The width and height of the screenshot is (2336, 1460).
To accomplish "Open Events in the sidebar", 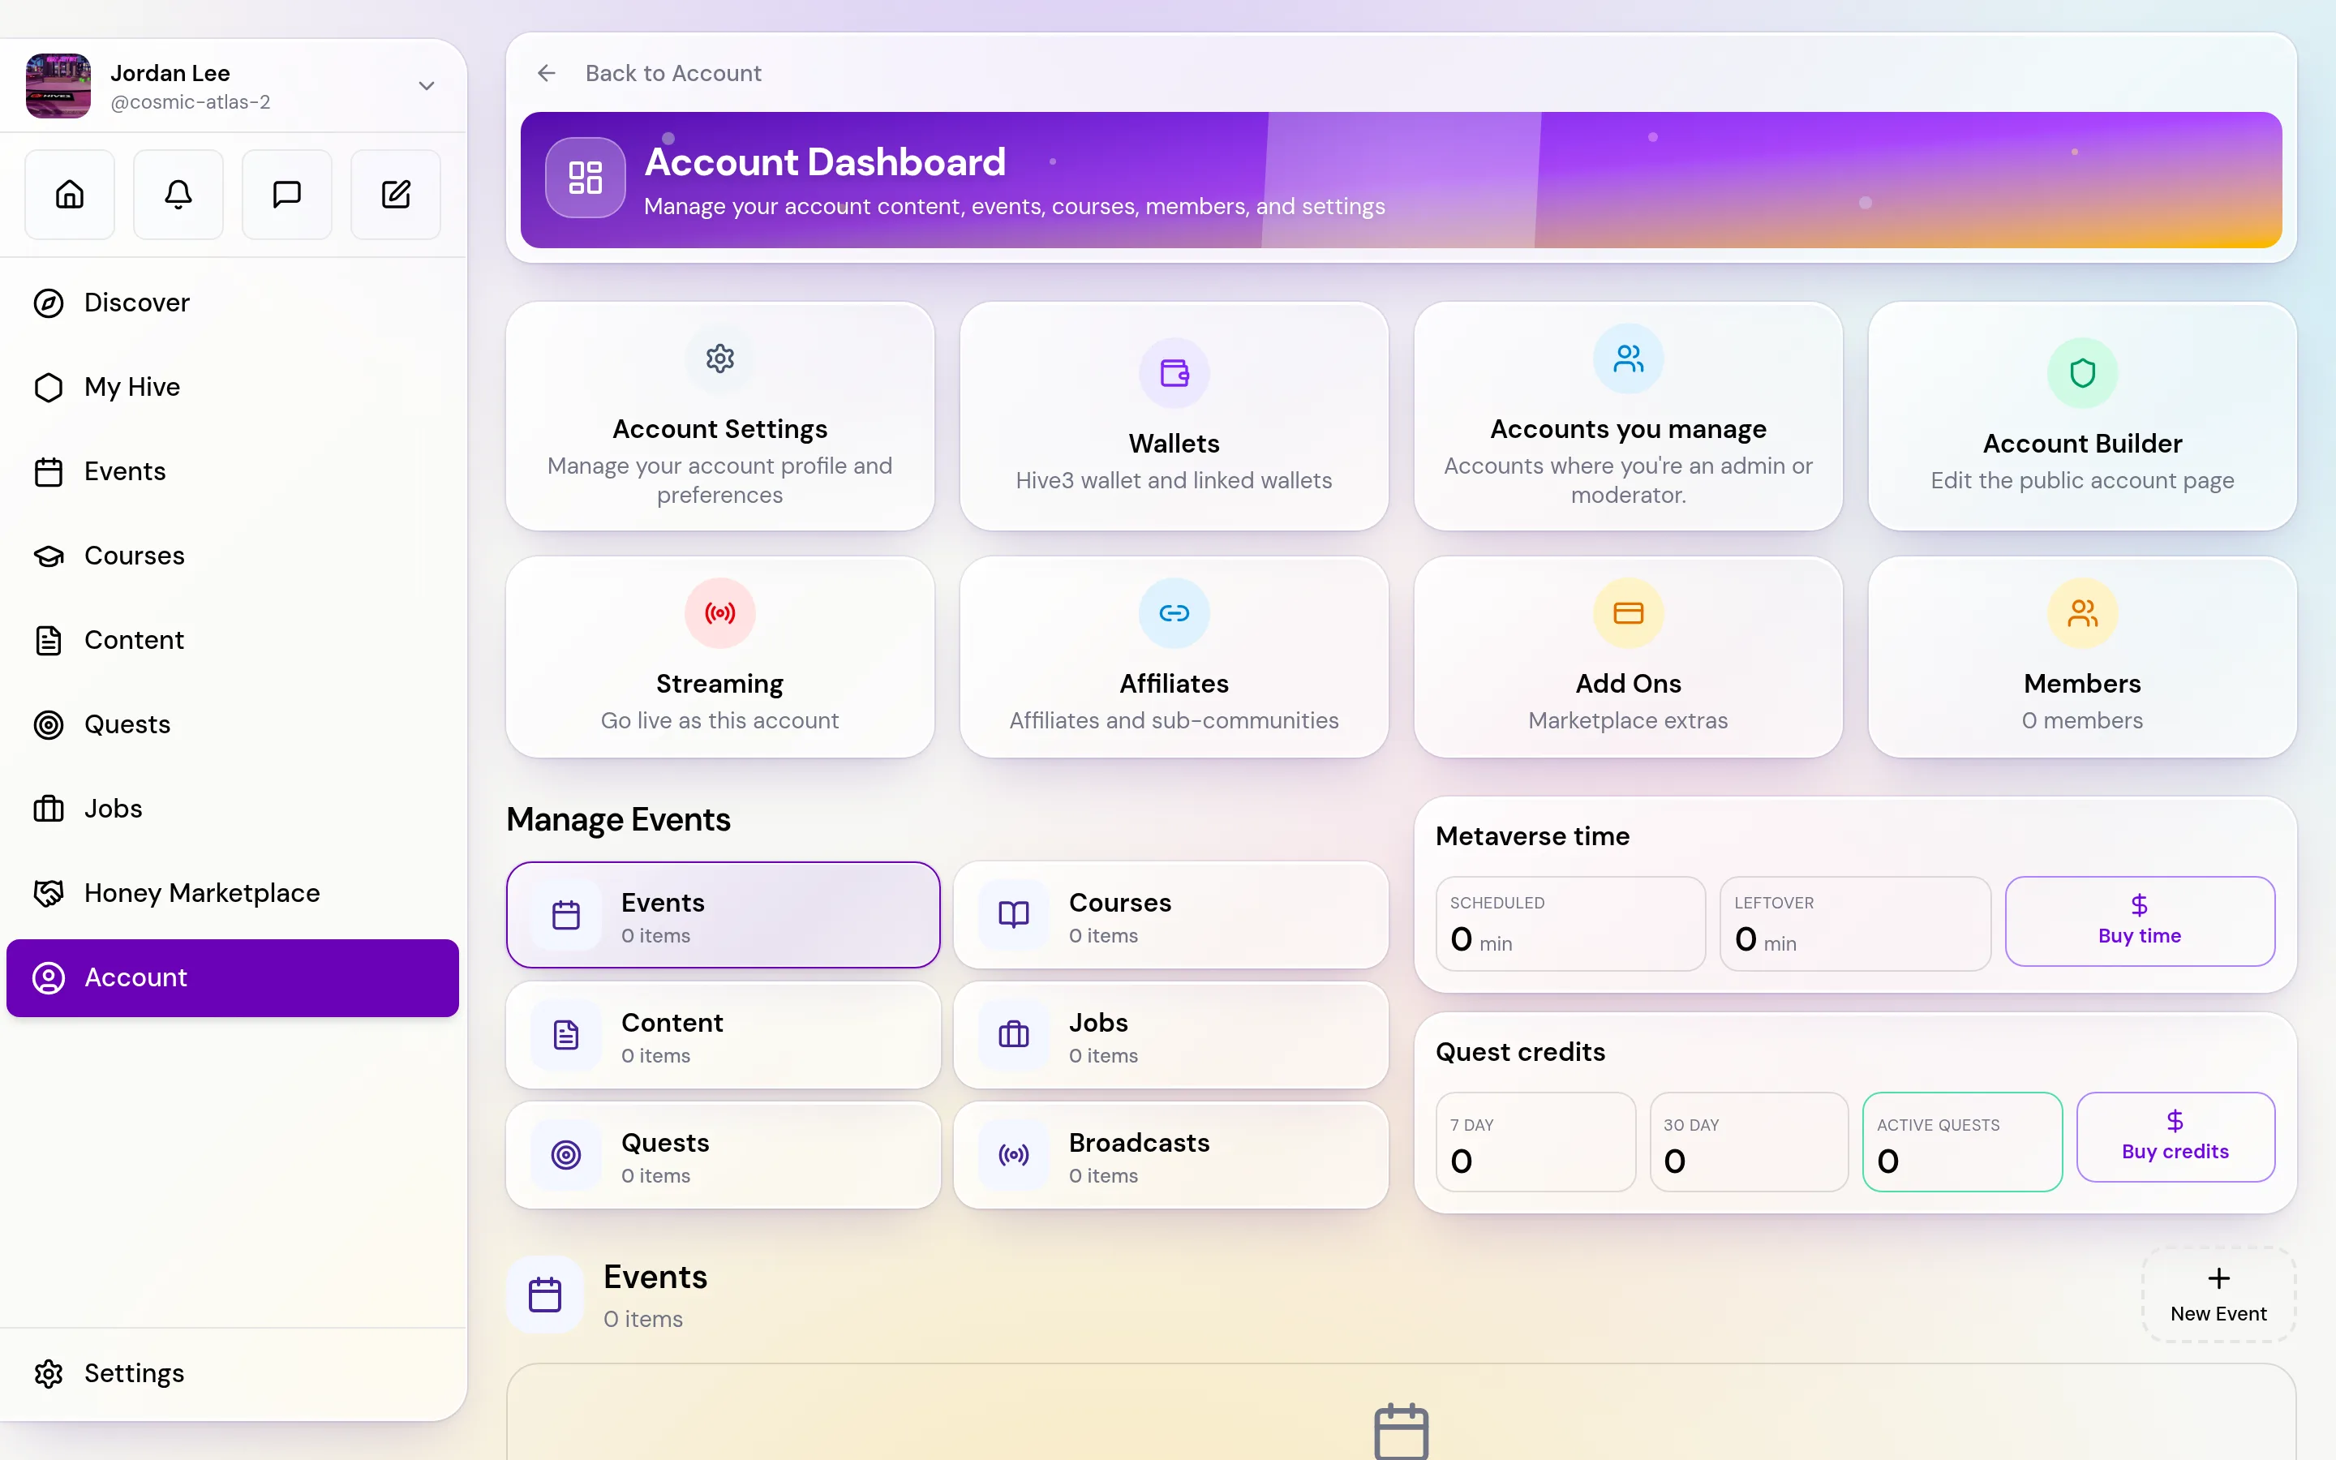I will point(233,471).
